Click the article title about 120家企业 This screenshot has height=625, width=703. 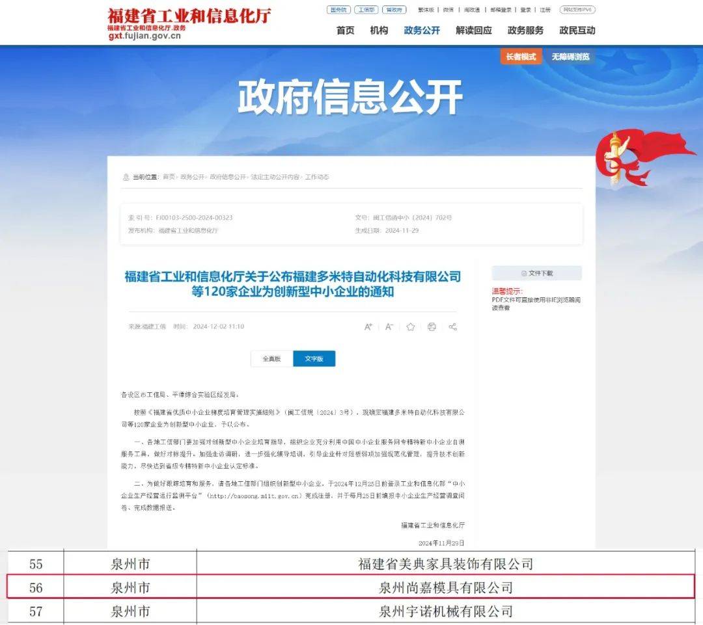[x=293, y=284]
